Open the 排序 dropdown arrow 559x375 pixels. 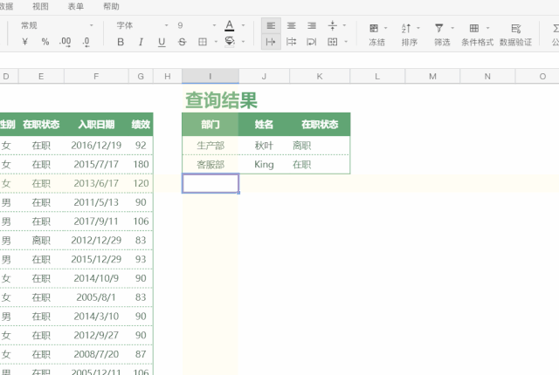[418, 28]
